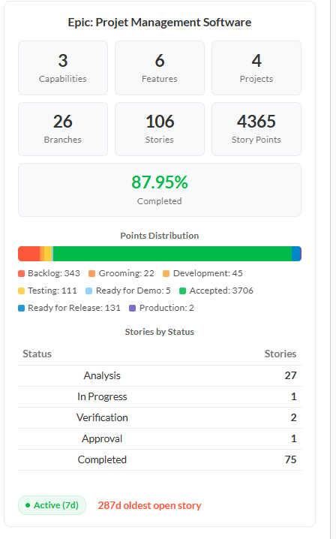Click the Ready for Demo legend swatch
The height and width of the screenshot is (539, 336).
pyautogui.click(x=89, y=291)
